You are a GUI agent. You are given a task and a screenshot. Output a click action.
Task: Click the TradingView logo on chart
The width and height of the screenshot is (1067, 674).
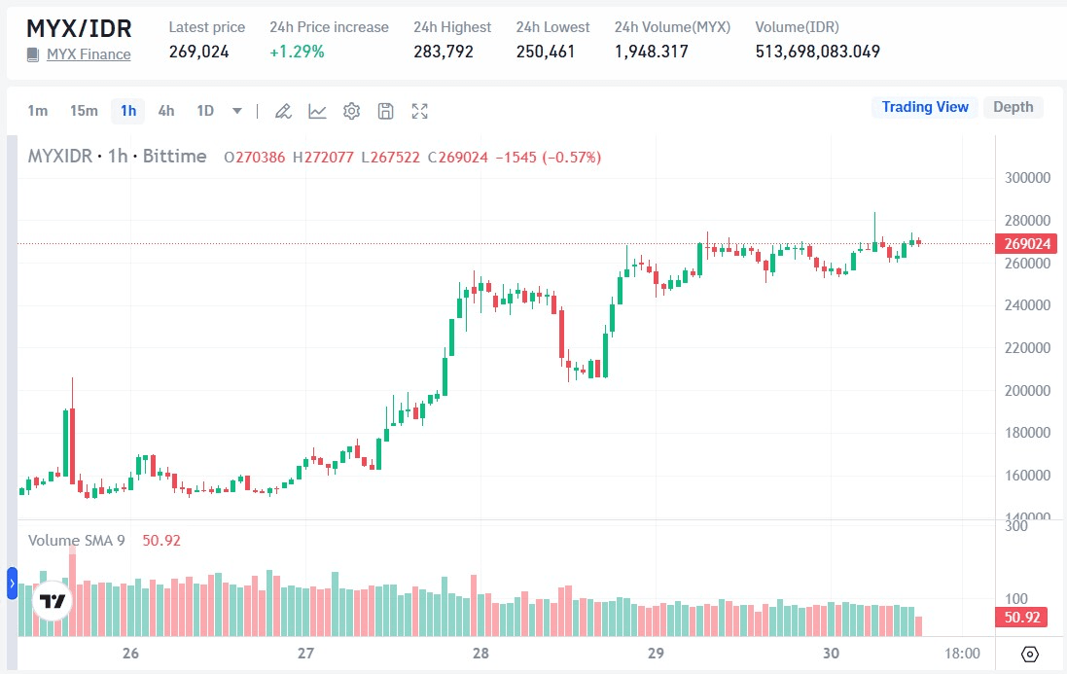(53, 601)
